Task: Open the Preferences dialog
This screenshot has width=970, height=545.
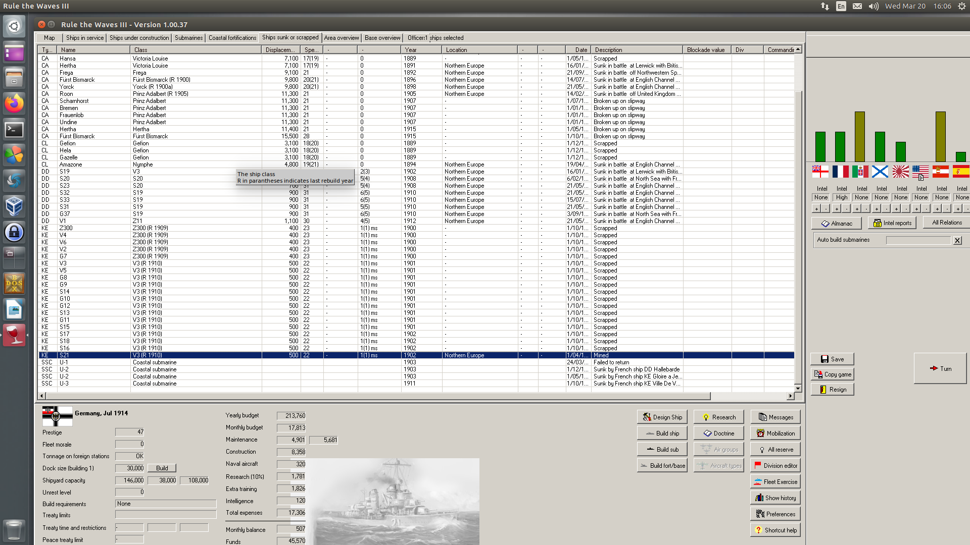Action: [775, 514]
